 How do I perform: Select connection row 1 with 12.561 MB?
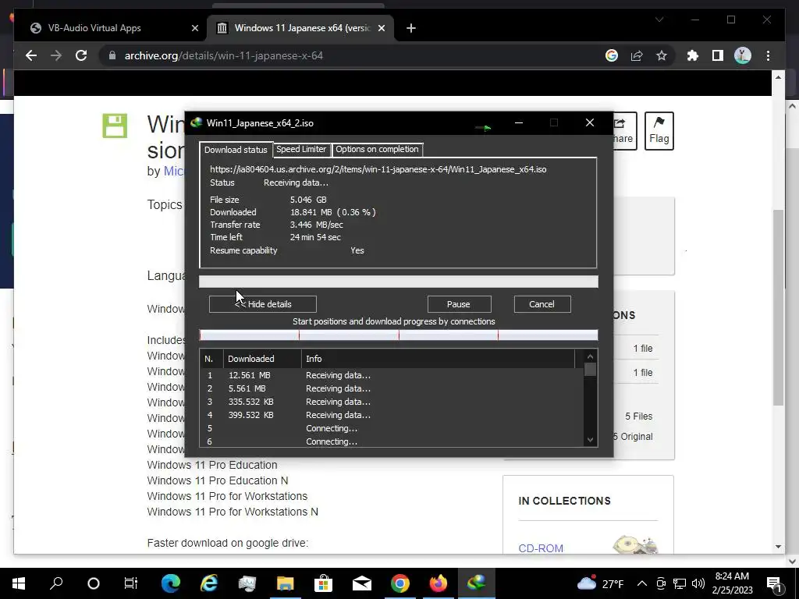point(392,375)
